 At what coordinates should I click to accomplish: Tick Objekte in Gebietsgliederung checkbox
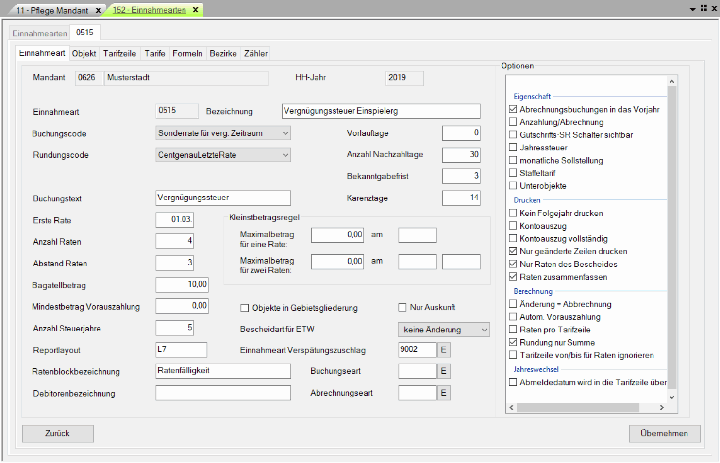(245, 308)
